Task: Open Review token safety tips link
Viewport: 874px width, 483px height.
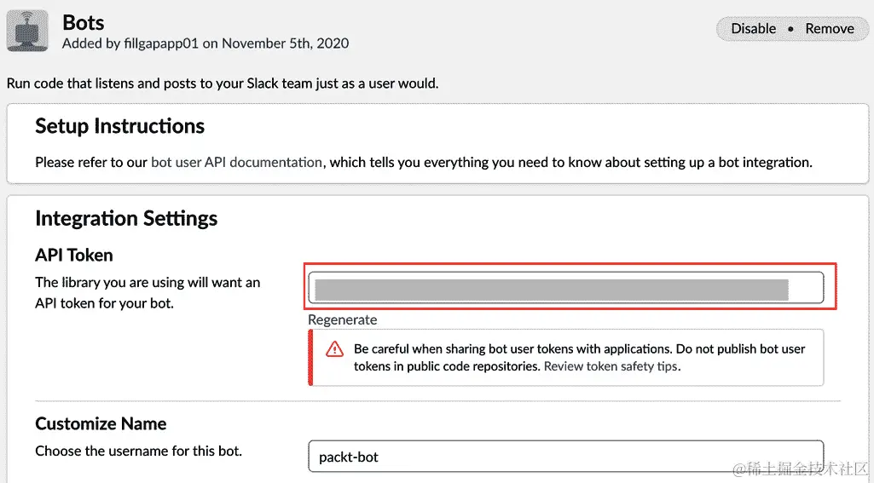Action: (x=611, y=366)
